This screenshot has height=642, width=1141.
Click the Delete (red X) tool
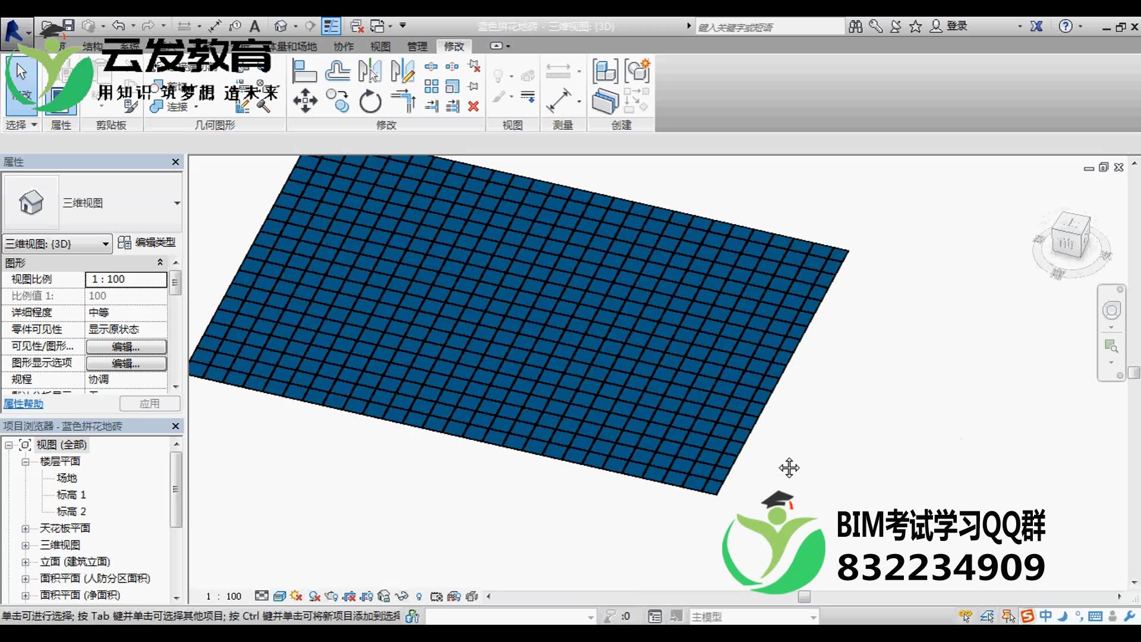474,106
